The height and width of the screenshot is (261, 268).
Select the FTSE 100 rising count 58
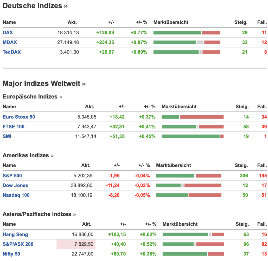[x=246, y=127]
